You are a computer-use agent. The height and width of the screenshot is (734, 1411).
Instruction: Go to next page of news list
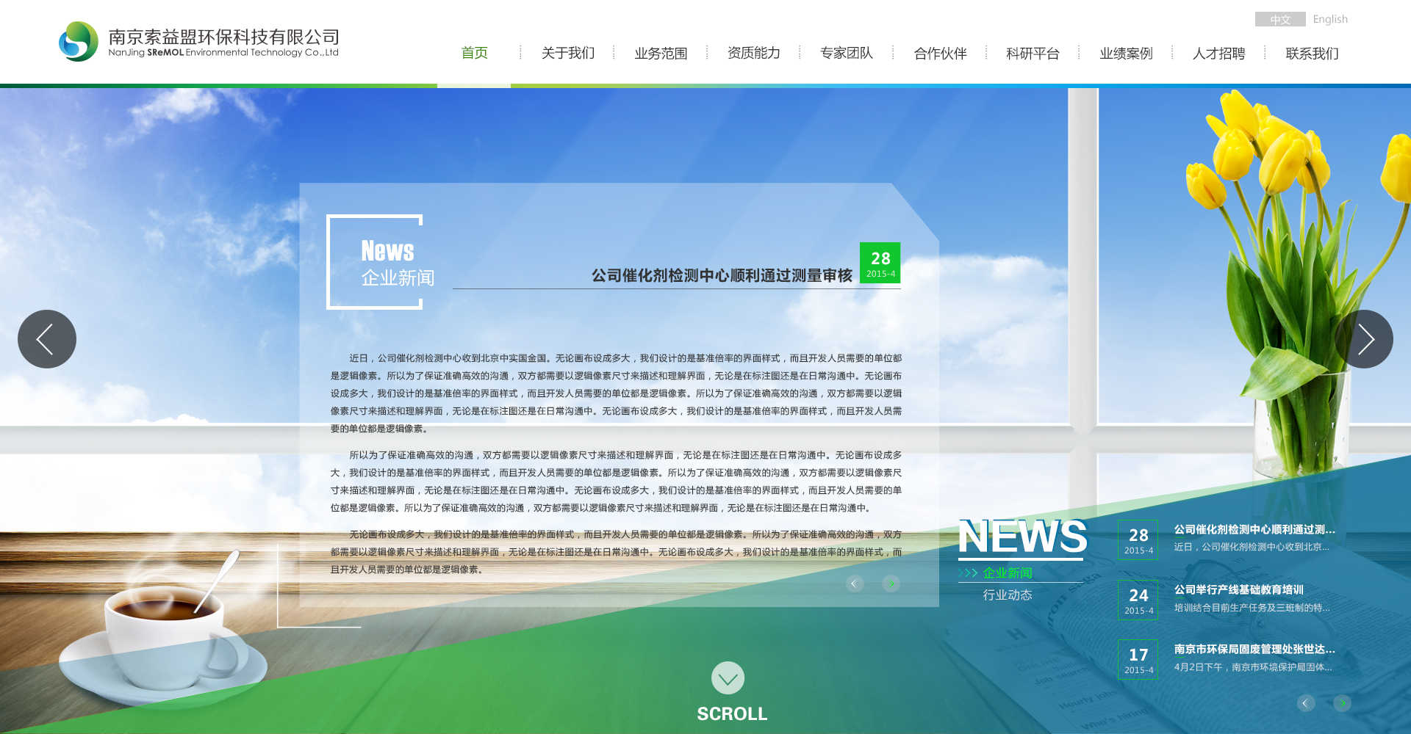tap(1342, 703)
